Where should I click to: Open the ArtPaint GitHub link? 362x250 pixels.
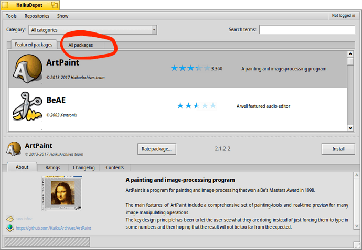54,228
